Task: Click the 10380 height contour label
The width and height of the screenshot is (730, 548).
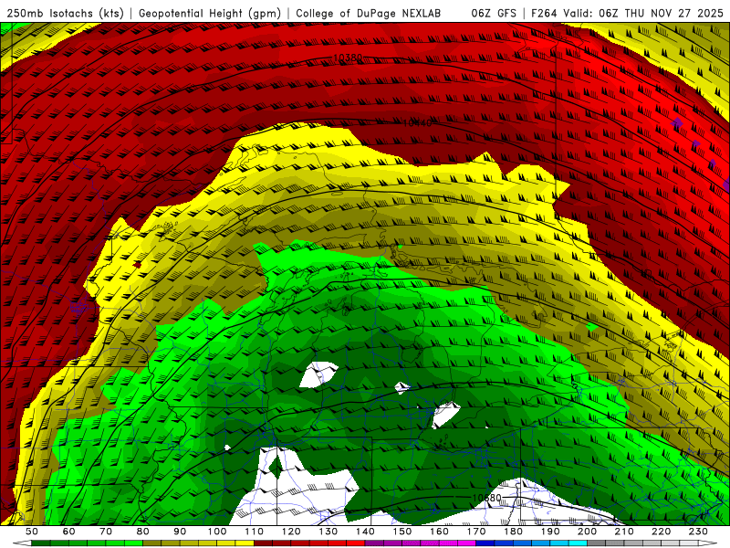Action: (x=348, y=58)
